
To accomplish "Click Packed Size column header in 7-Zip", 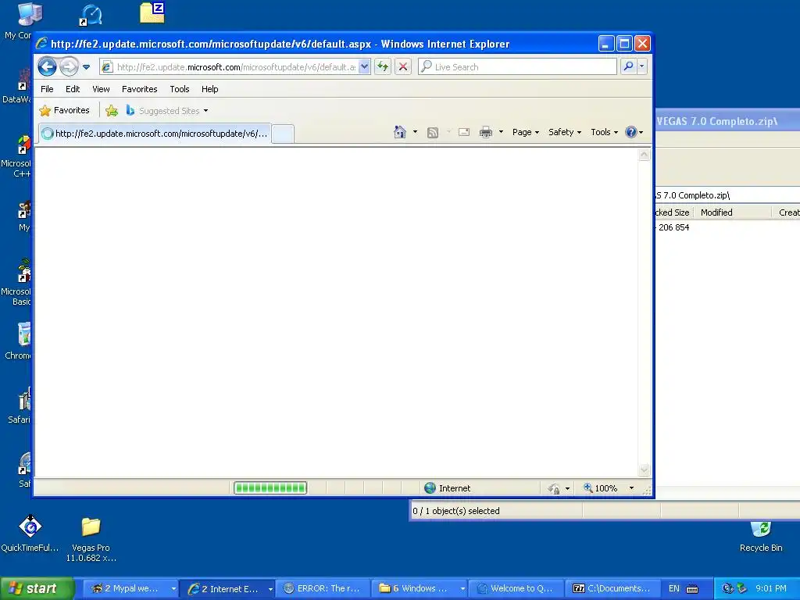I will coord(673,212).
